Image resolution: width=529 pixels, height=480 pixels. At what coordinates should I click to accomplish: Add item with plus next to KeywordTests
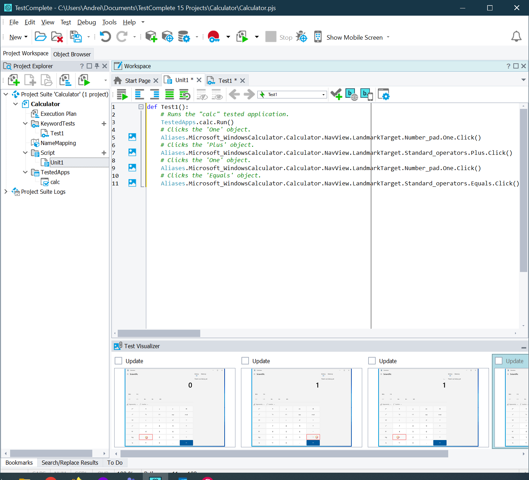(104, 123)
